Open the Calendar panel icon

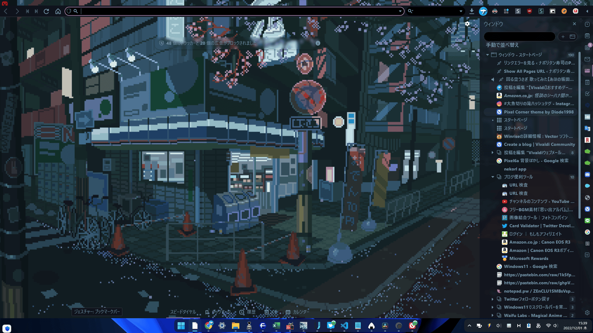pos(587,36)
